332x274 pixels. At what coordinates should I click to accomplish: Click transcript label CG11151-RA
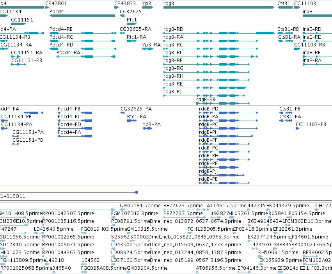27,53
